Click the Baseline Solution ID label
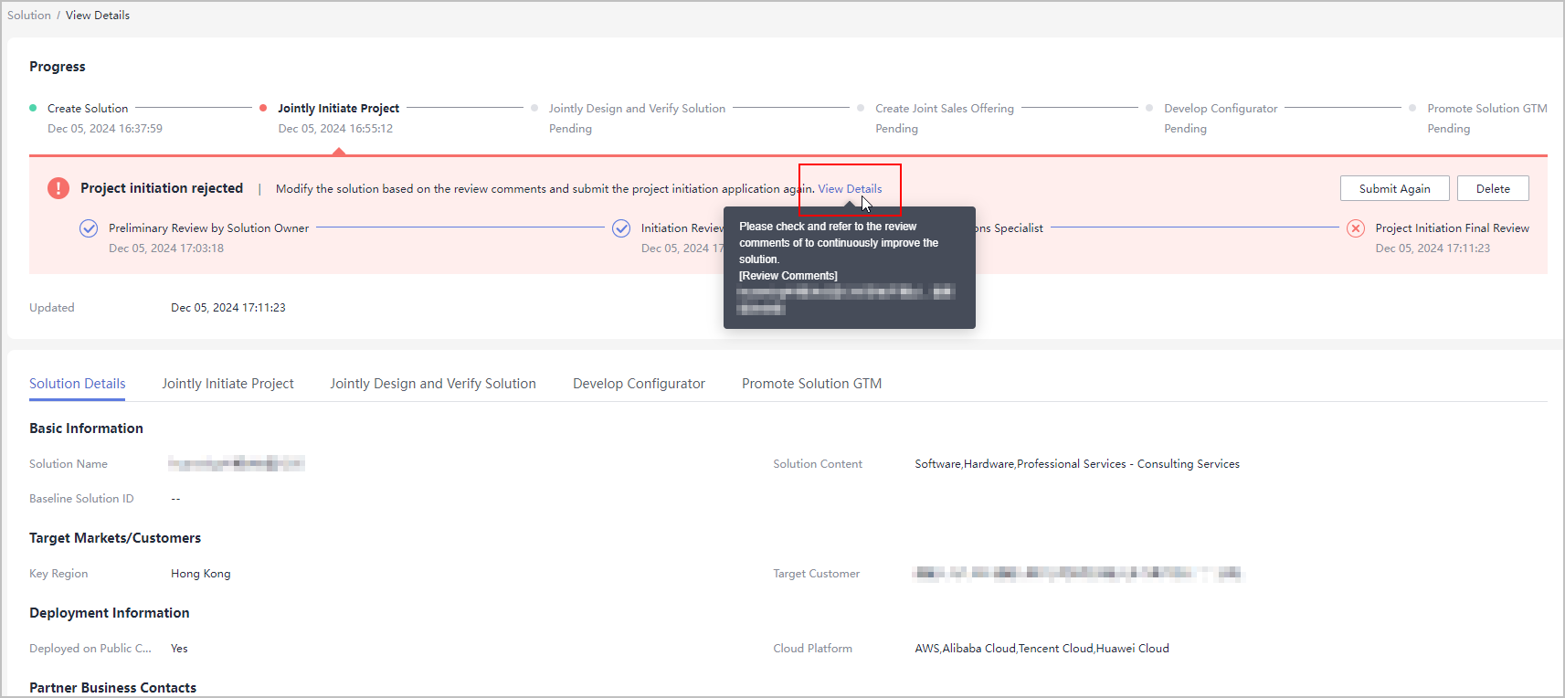 pos(81,499)
